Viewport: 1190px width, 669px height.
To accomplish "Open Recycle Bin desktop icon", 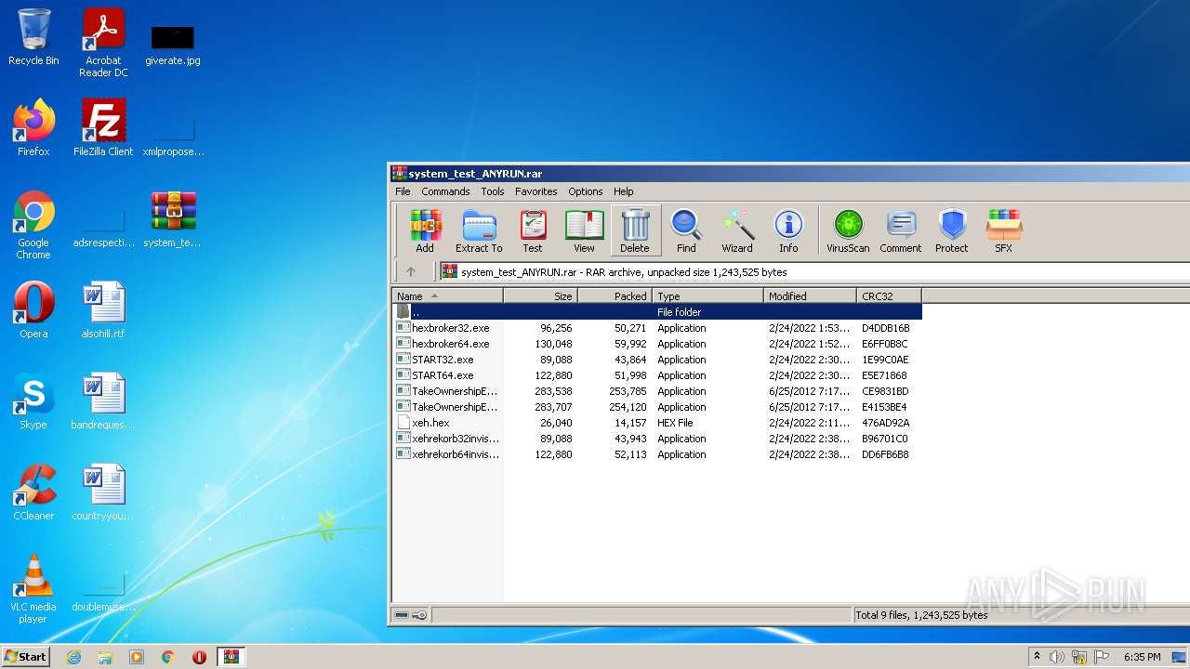I will (x=33, y=37).
